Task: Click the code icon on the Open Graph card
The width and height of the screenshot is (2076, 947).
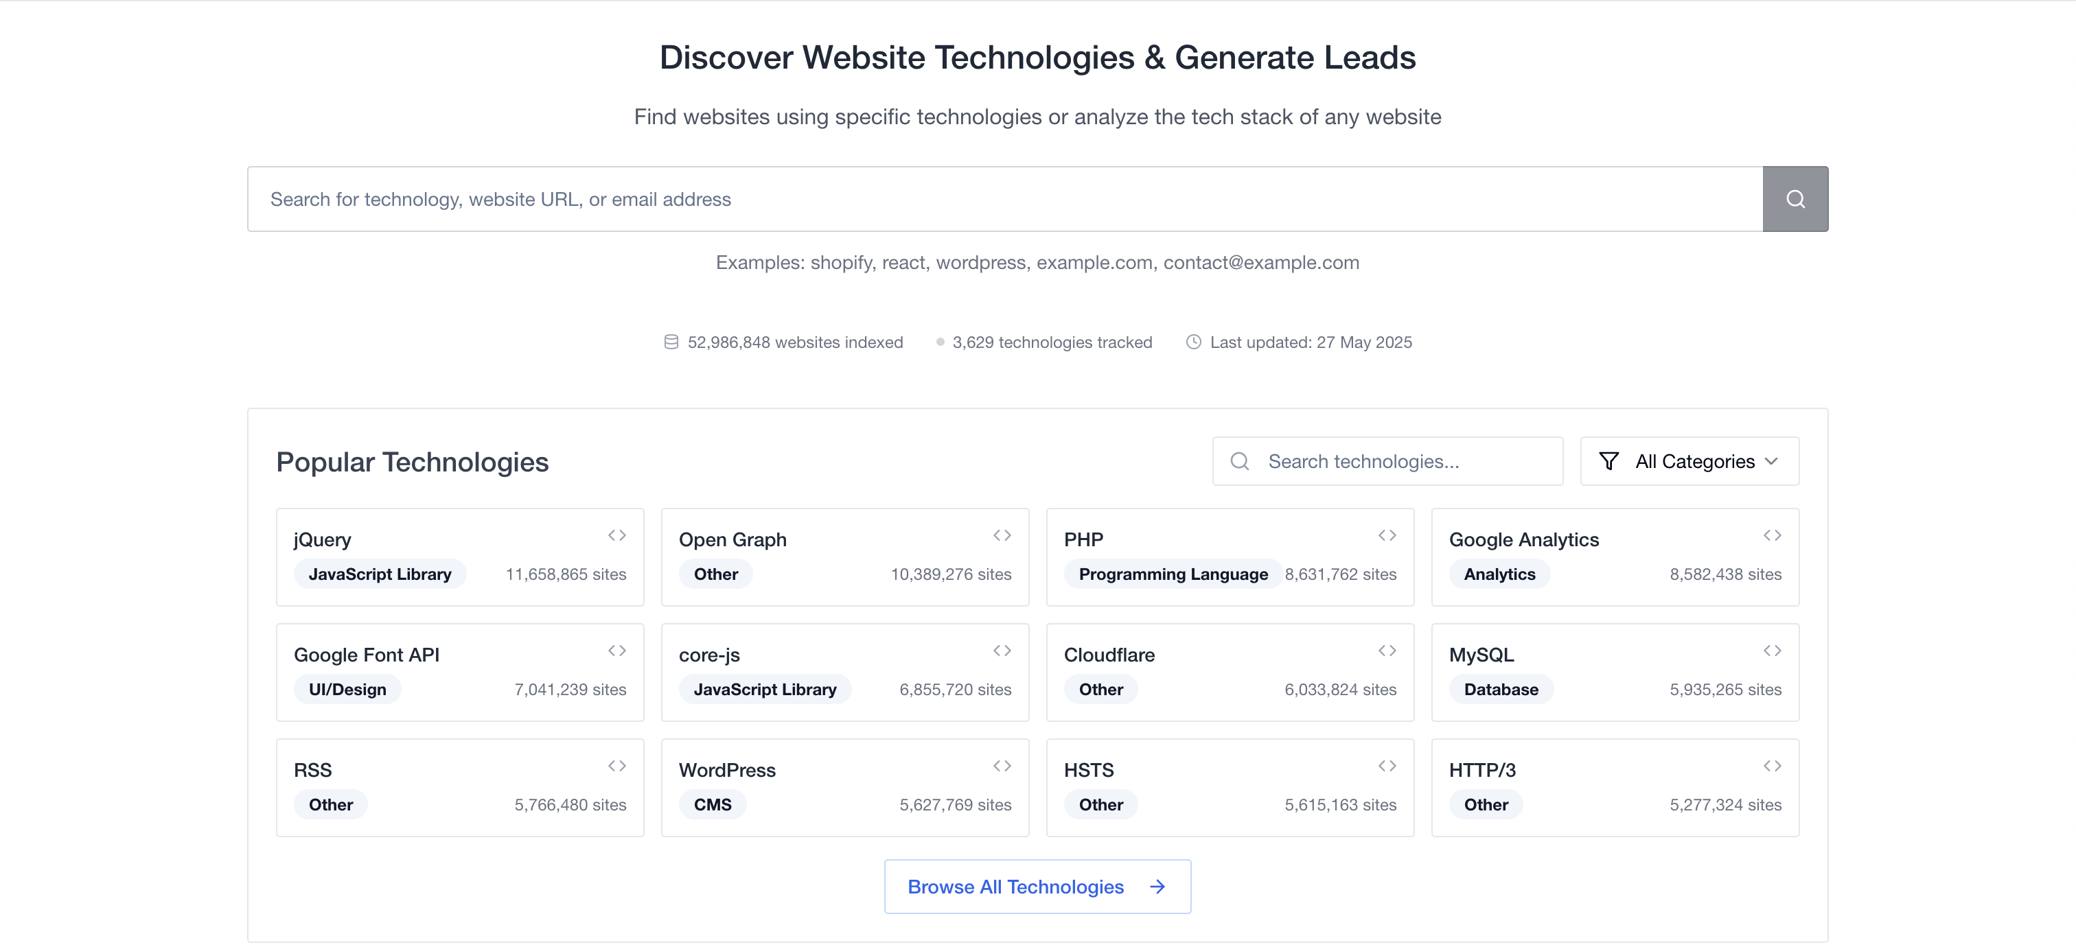Action: [x=1002, y=534]
